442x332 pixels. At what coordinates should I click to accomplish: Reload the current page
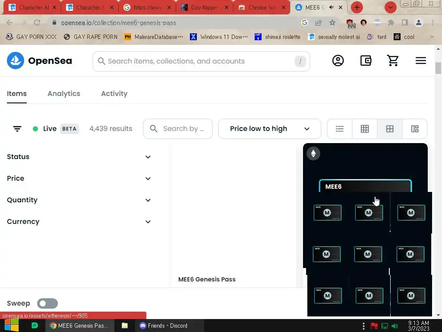point(37,22)
